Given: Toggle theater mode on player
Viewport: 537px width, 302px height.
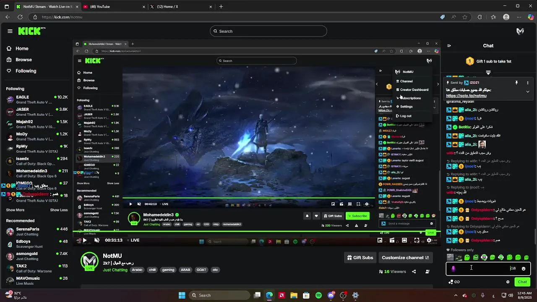Looking at the screenshot, I should [x=404, y=240].
